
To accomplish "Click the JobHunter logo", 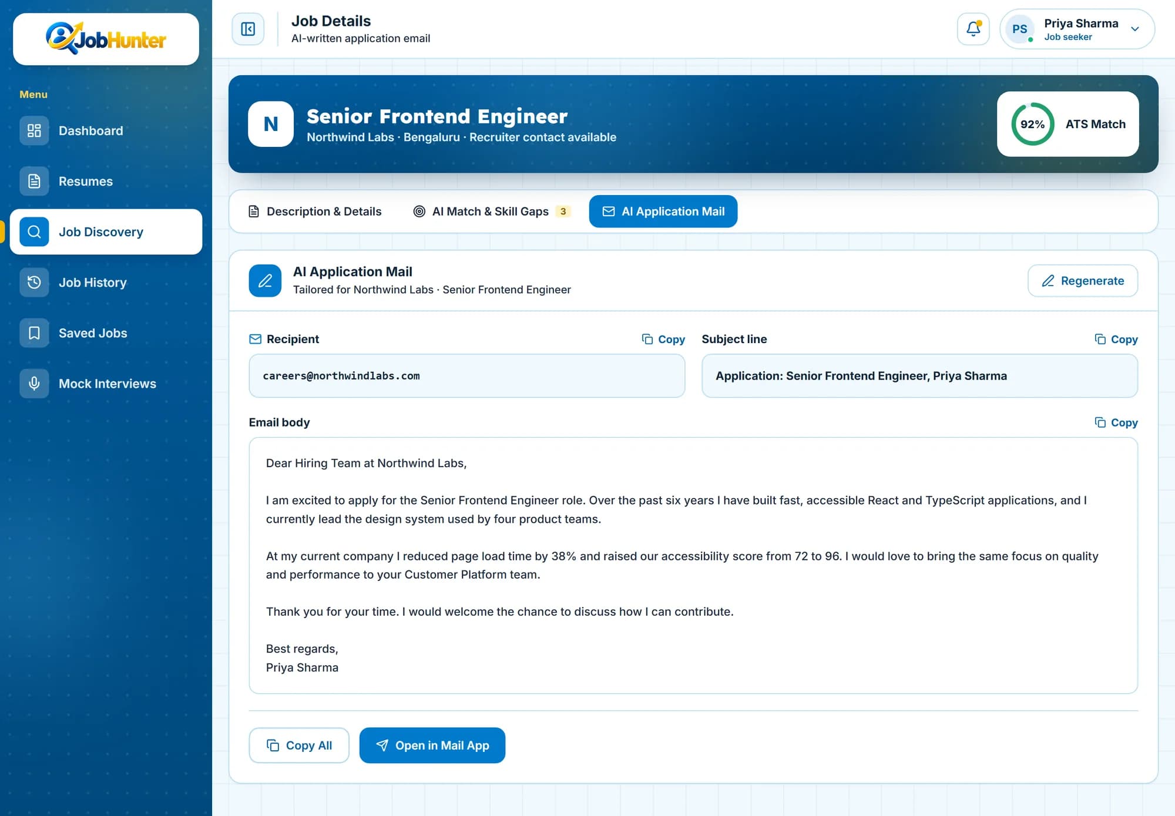I will pos(106,39).
